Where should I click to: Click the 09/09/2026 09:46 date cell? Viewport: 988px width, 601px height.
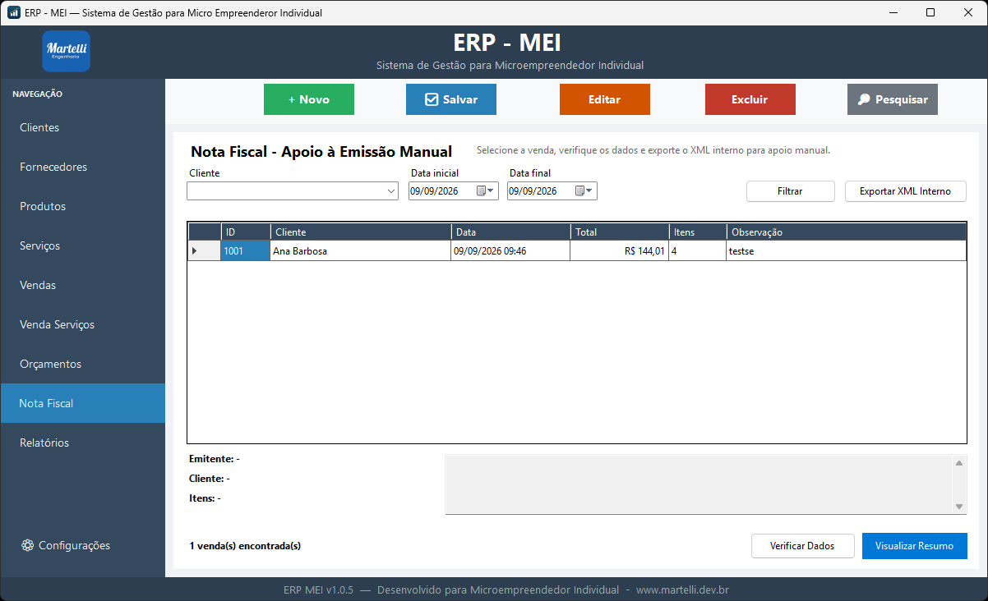point(510,251)
